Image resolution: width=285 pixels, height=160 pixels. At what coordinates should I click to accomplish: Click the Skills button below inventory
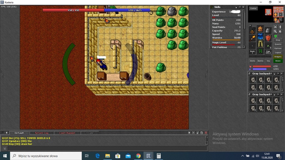252,61
